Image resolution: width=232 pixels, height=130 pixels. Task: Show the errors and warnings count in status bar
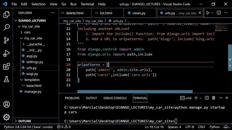(x=64, y=127)
